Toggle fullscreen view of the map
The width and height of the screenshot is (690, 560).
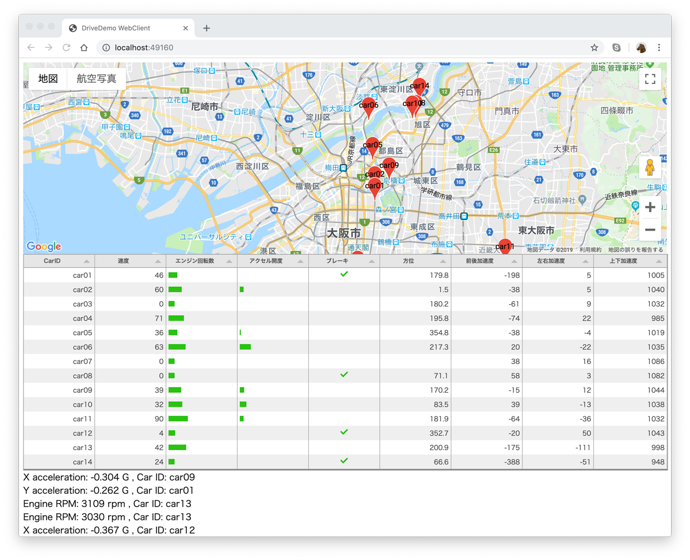pyautogui.click(x=650, y=79)
